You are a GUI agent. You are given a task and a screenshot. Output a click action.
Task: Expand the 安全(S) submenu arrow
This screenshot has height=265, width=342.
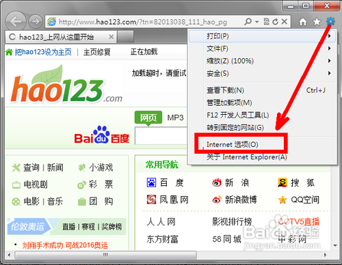point(330,73)
